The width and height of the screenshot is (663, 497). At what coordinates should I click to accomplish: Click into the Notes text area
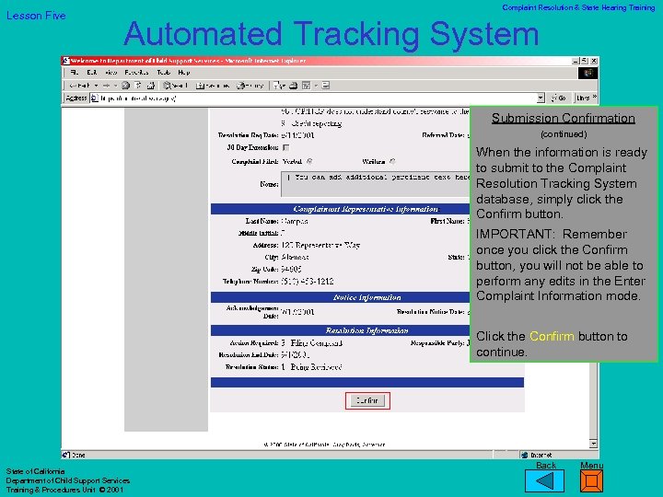coord(376,184)
